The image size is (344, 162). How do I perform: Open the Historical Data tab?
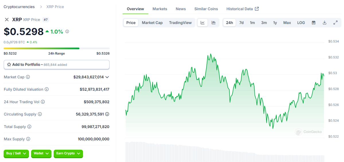click(243, 9)
